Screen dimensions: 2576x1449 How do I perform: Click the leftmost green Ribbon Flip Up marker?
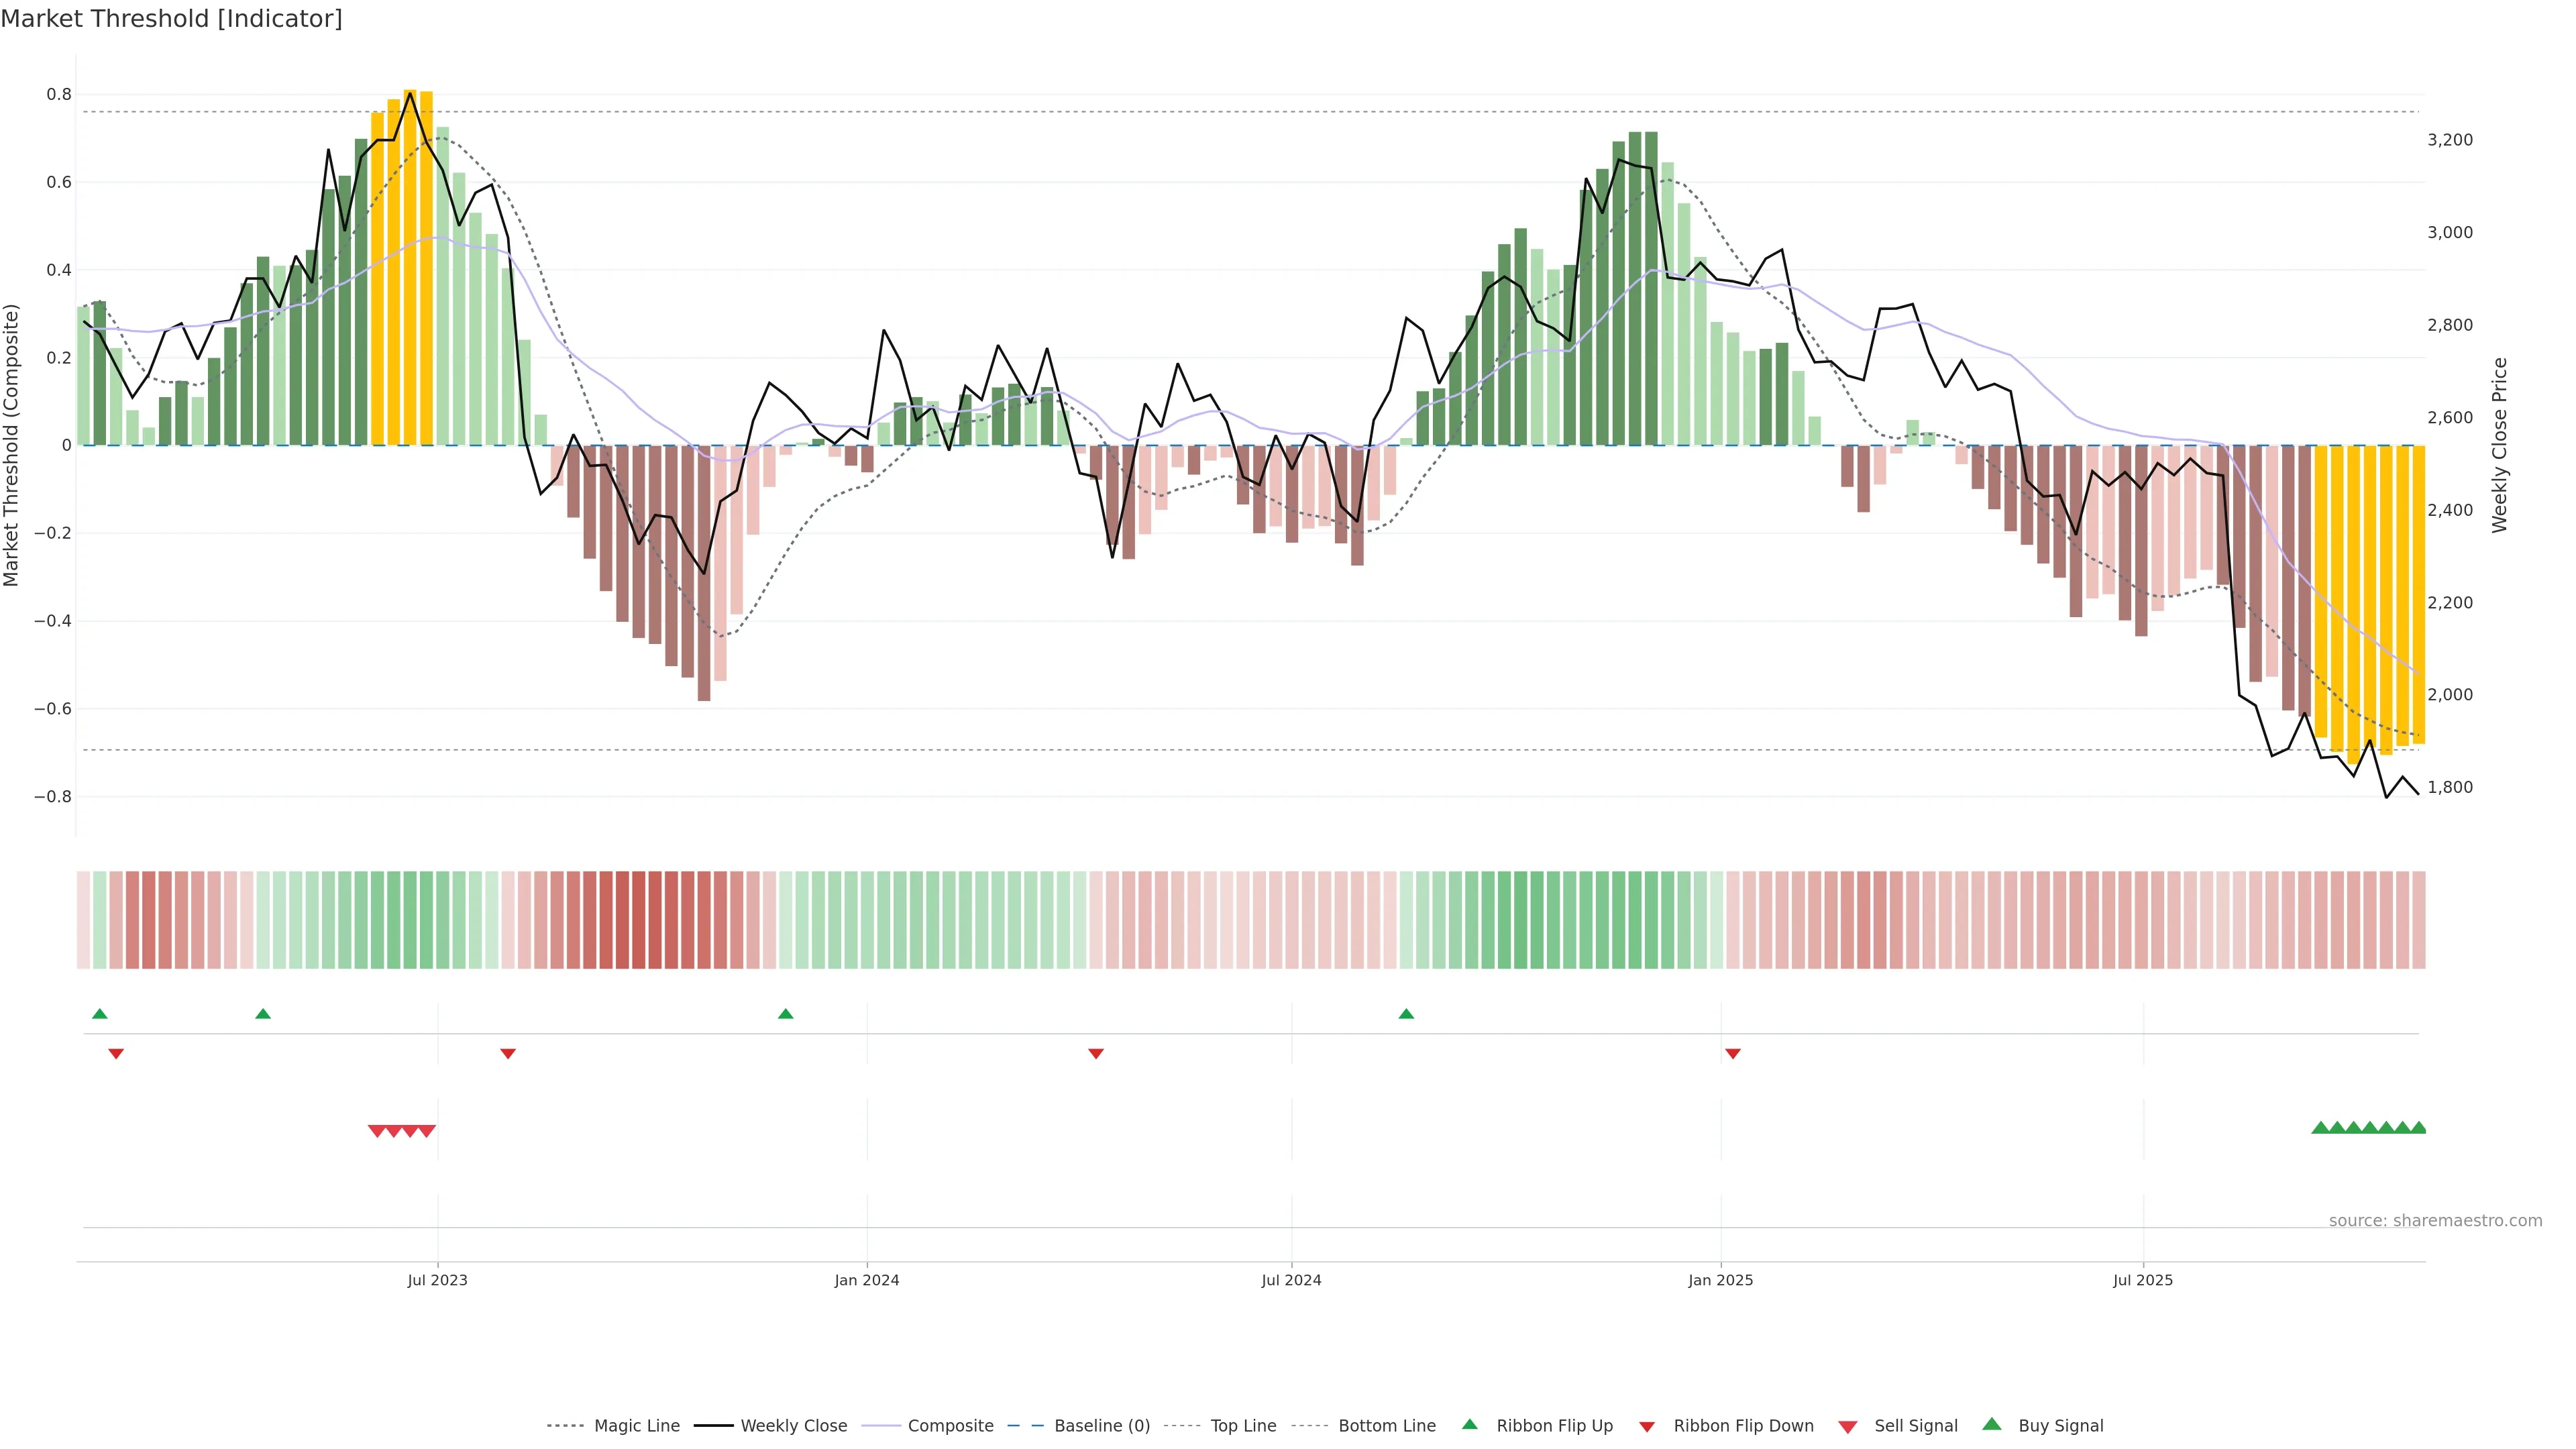click(x=99, y=1014)
